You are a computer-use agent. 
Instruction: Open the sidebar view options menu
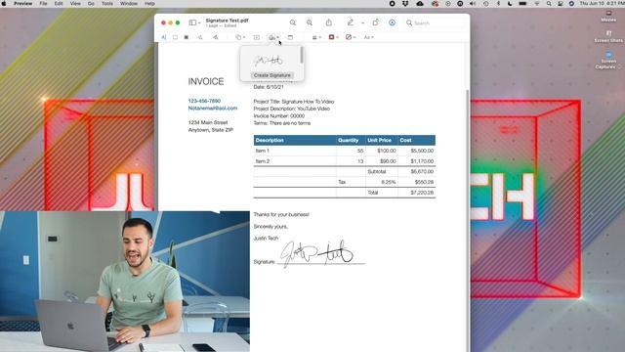click(x=194, y=22)
